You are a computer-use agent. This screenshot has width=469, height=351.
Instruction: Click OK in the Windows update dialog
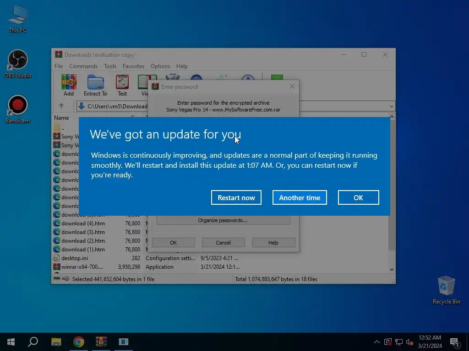(x=358, y=197)
